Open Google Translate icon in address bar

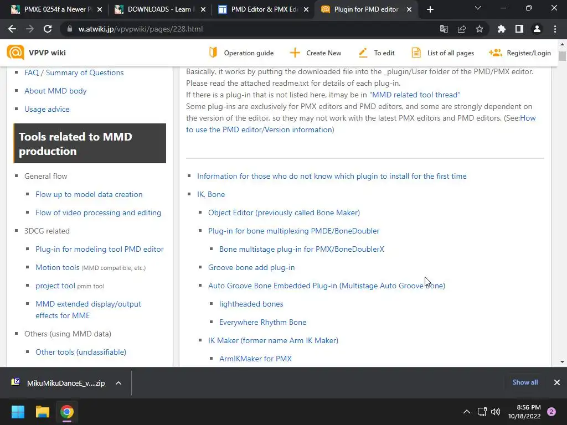(444, 29)
